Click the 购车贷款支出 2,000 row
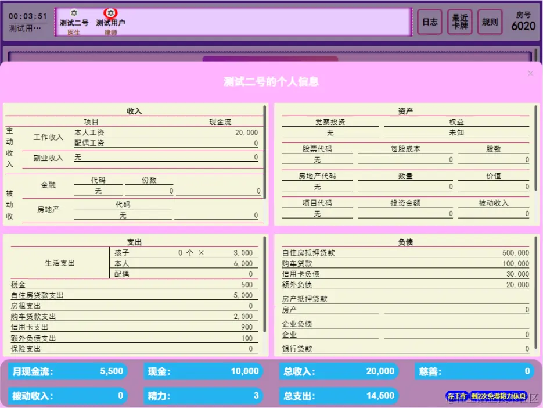Image resolution: width=543 pixels, height=408 pixels. click(x=134, y=317)
